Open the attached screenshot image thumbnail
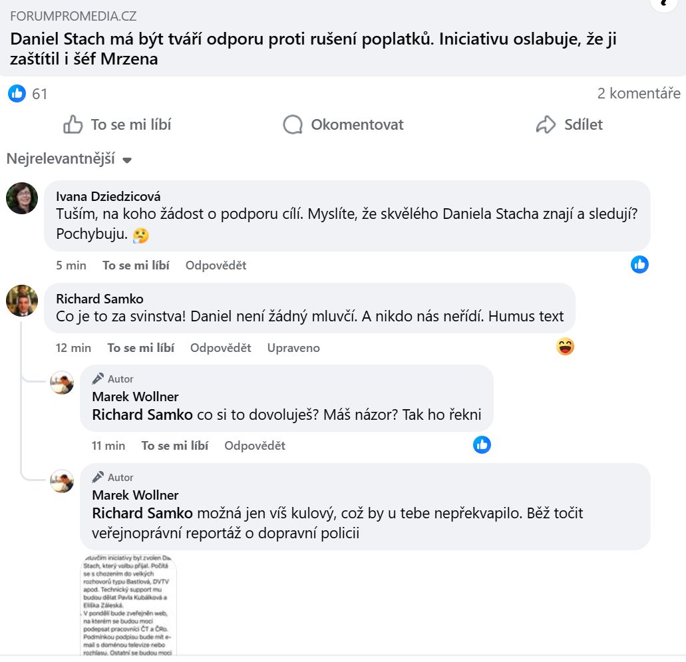 pyautogui.click(x=128, y=605)
